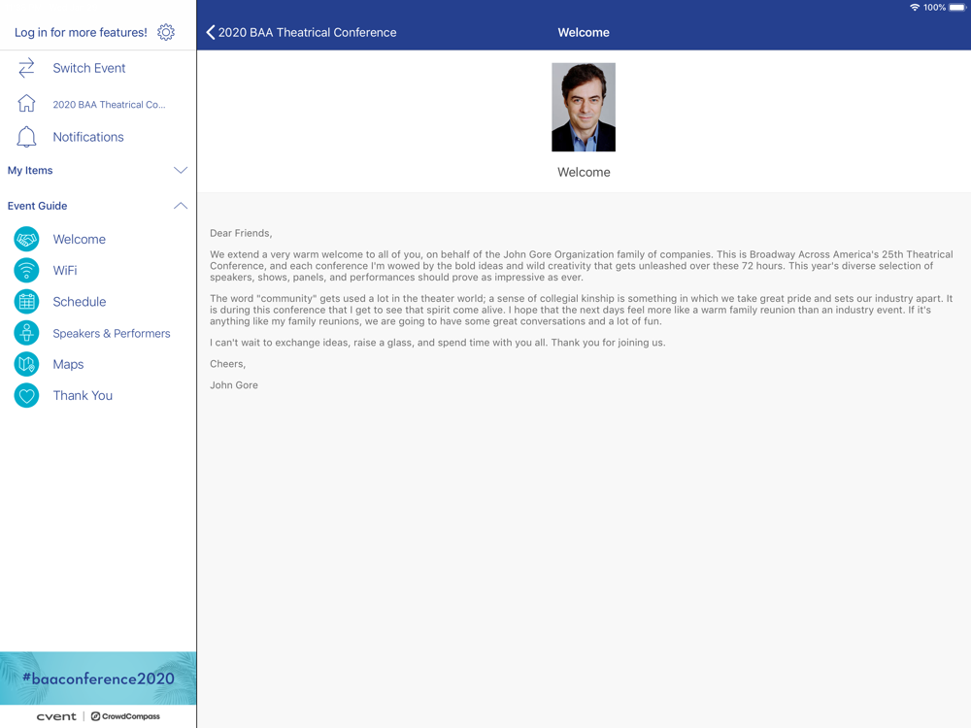971x728 pixels.
Task: Click the Notifications bell icon
Action: [x=26, y=137]
